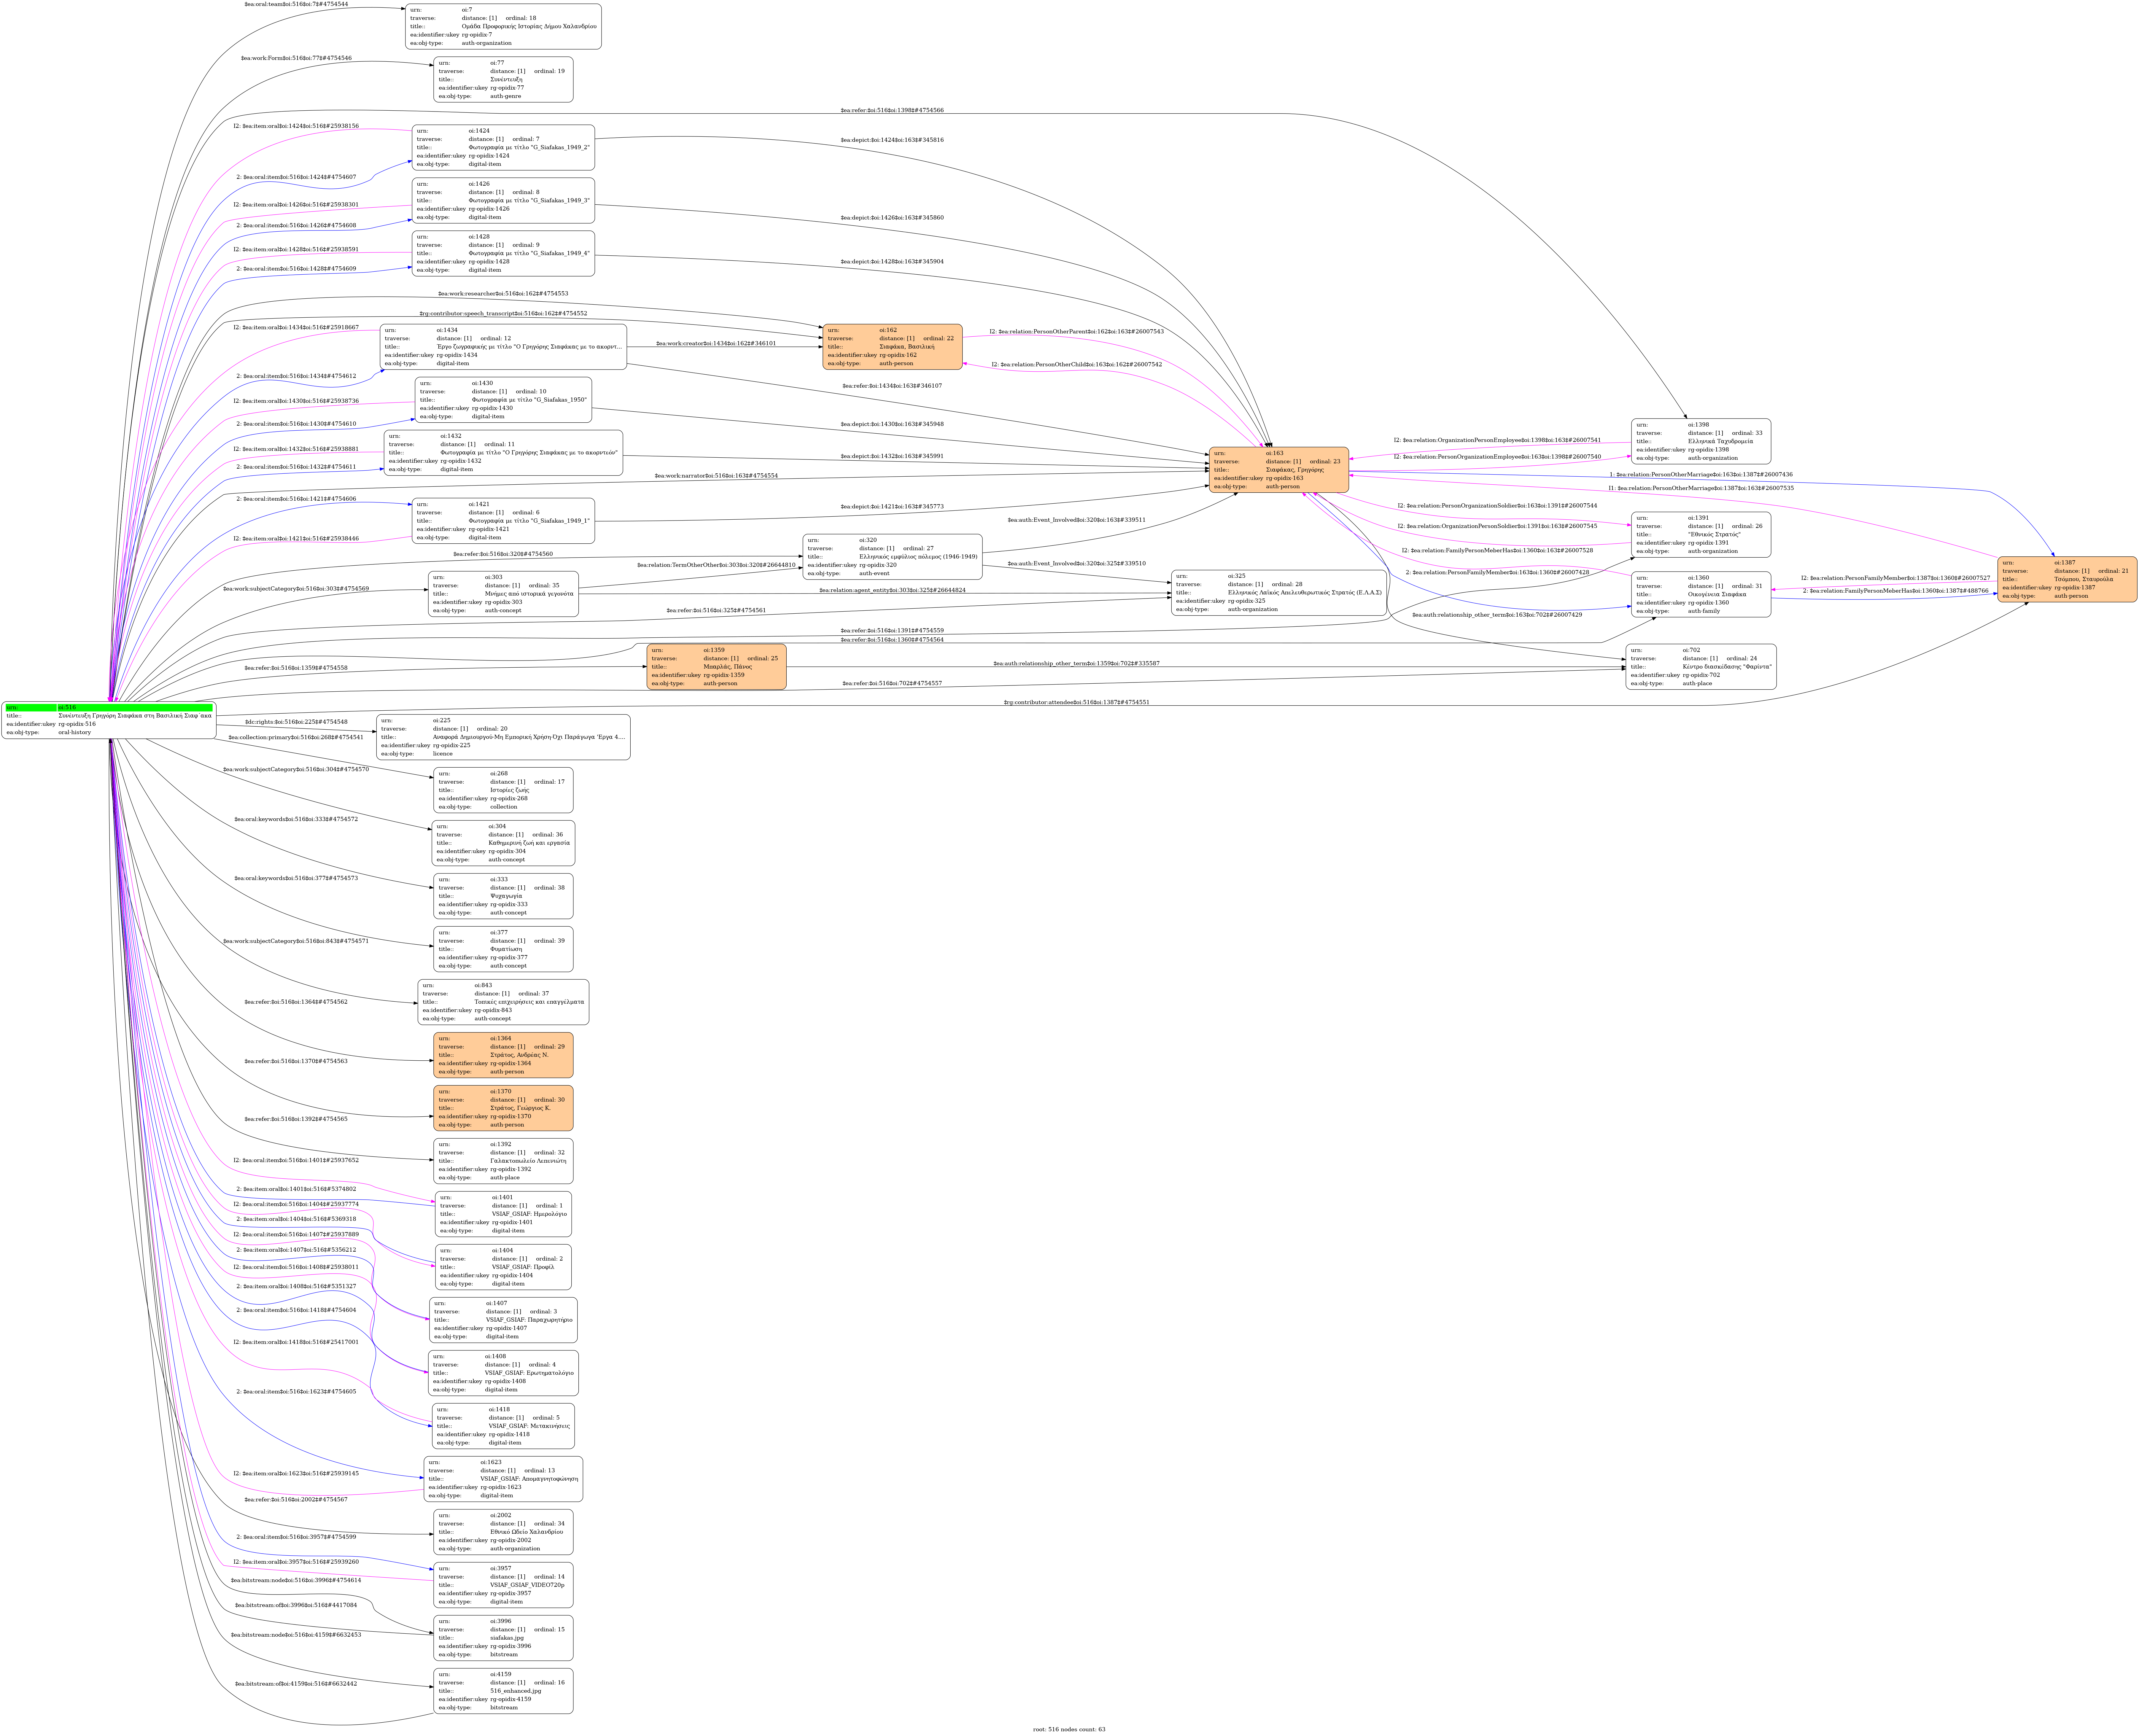This screenshot has width=2139, height=1736.
Task: Select the auth-place node oi:702
Action: coord(1701,667)
